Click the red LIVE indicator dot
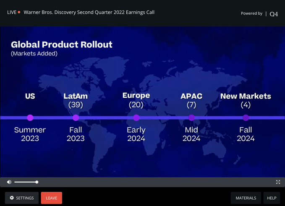Image resolution: width=285 pixels, height=206 pixels. 19,12
